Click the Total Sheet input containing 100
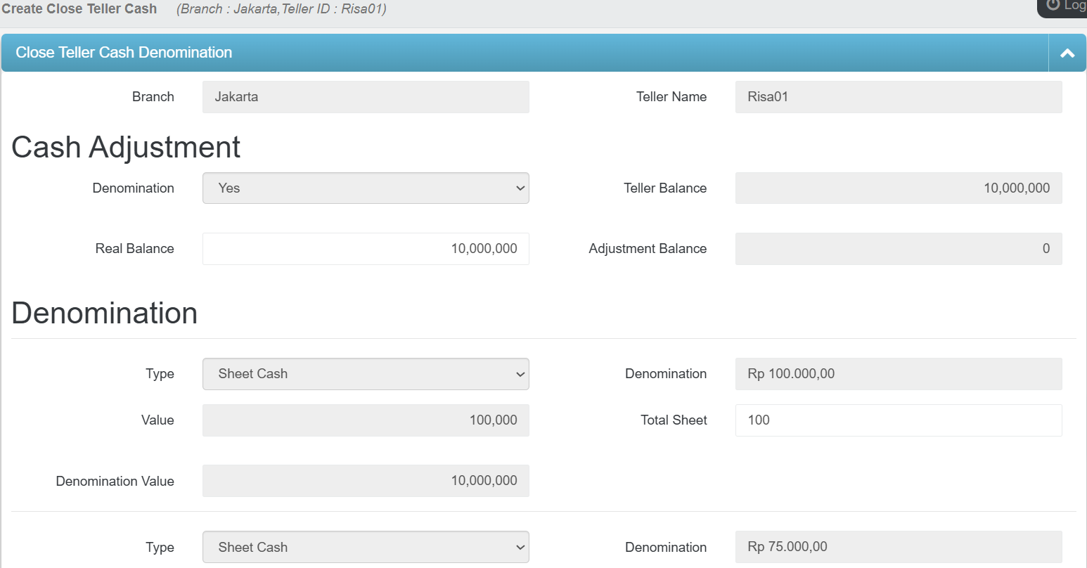 click(898, 420)
